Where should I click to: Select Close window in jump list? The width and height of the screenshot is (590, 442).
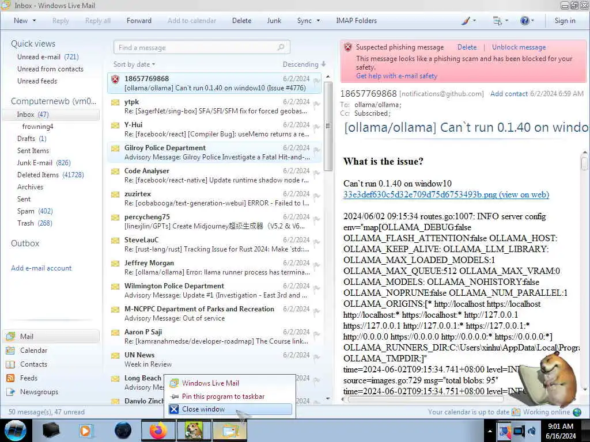click(x=230, y=409)
